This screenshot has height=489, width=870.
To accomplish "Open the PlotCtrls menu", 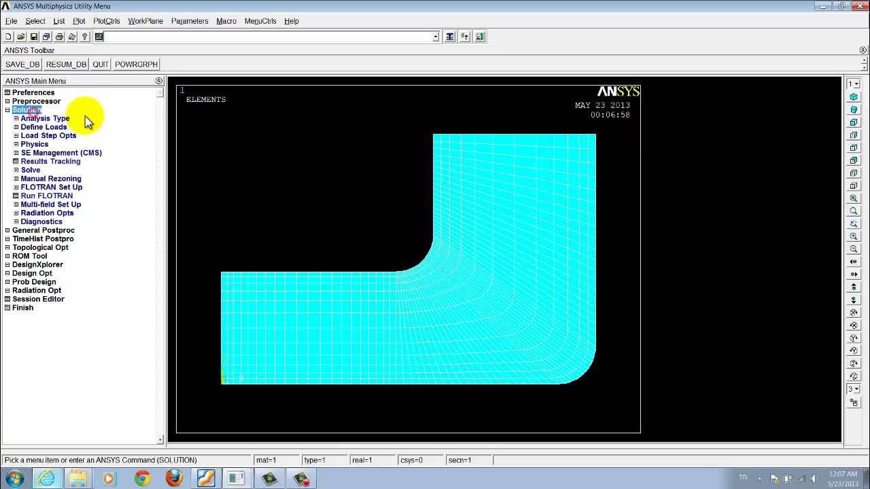I will click(107, 21).
